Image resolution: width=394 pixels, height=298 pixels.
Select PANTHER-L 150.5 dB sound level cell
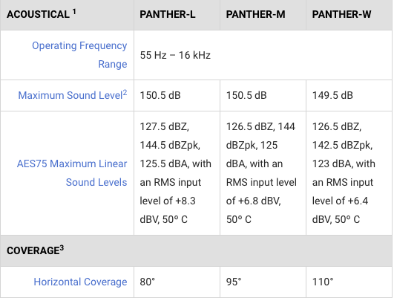[177, 95]
